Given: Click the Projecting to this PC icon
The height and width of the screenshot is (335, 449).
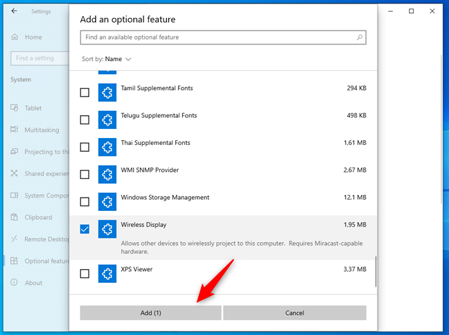Looking at the screenshot, I should [15, 152].
